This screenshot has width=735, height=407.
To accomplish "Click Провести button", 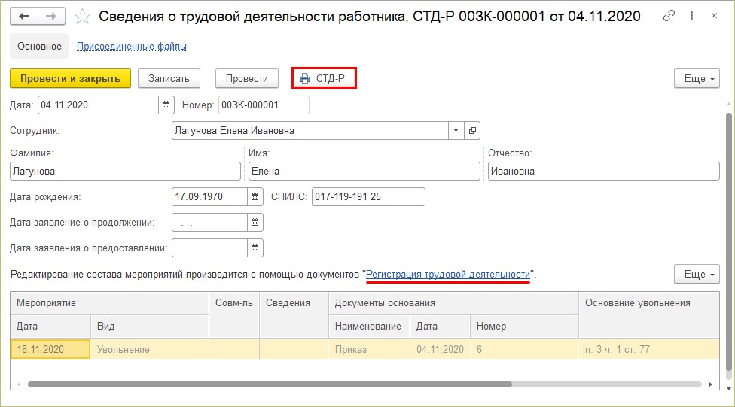I will tap(246, 79).
